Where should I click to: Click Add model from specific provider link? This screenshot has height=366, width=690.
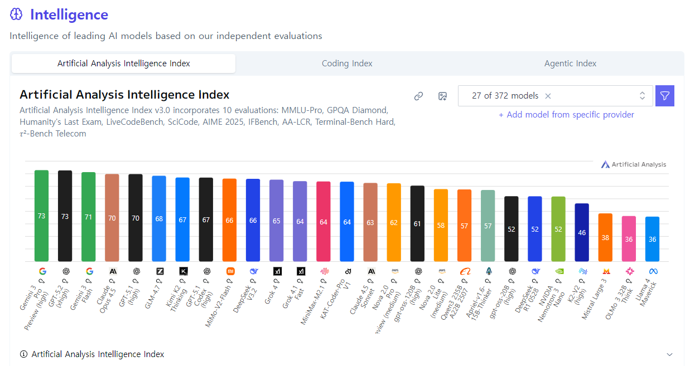tap(566, 115)
